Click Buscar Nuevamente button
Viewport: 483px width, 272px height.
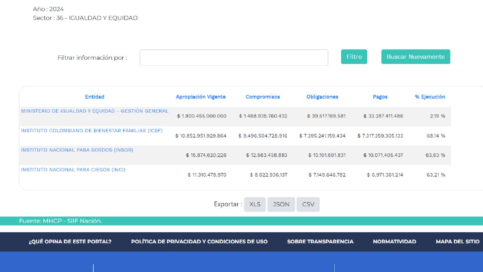pos(415,57)
